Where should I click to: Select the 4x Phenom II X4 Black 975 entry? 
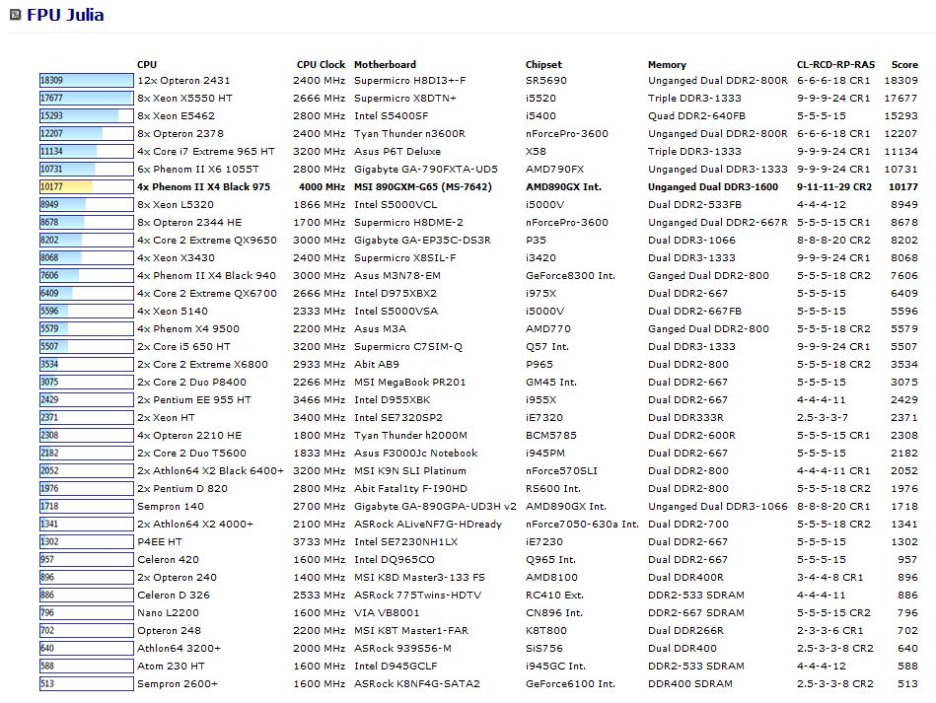(x=203, y=187)
